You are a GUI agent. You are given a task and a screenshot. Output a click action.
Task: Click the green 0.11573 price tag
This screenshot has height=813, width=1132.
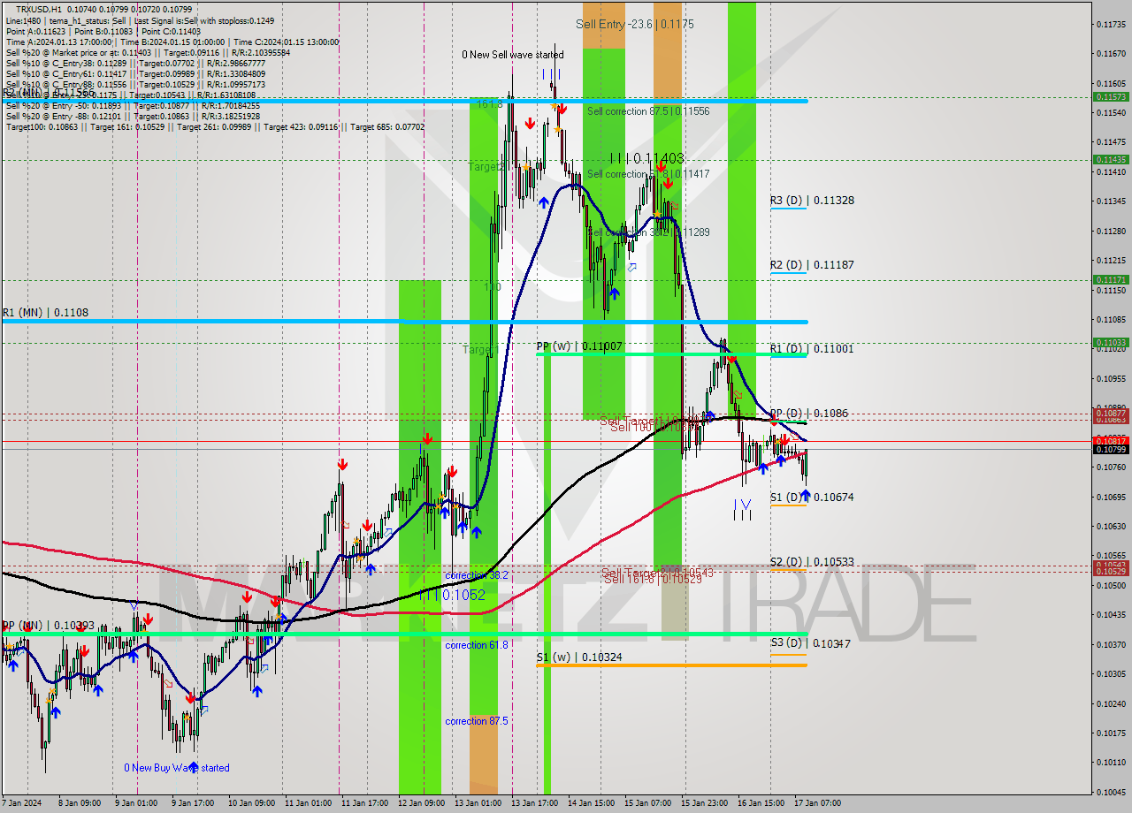tap(1111, 96)
